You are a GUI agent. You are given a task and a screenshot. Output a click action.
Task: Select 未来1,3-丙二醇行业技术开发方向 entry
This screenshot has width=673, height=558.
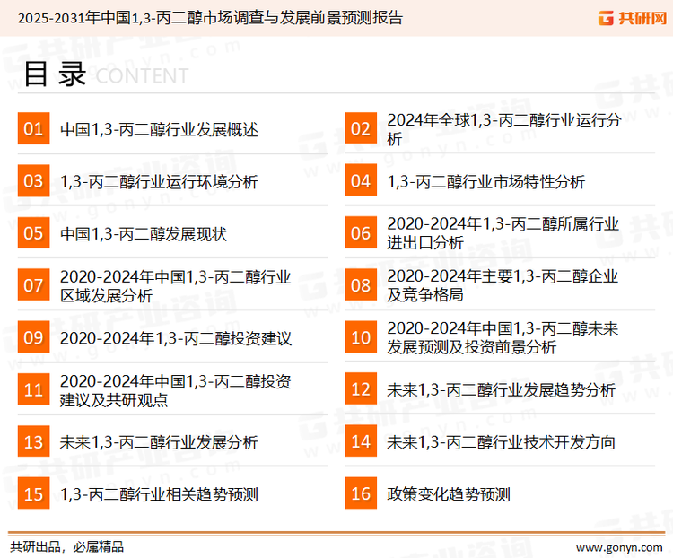(502, 442)
